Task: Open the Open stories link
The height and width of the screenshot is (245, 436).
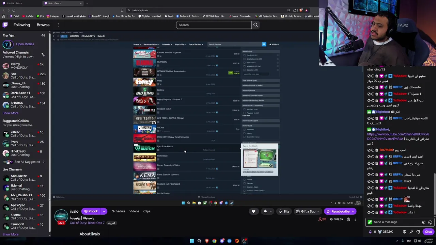Action: click(x=25, y=44)
